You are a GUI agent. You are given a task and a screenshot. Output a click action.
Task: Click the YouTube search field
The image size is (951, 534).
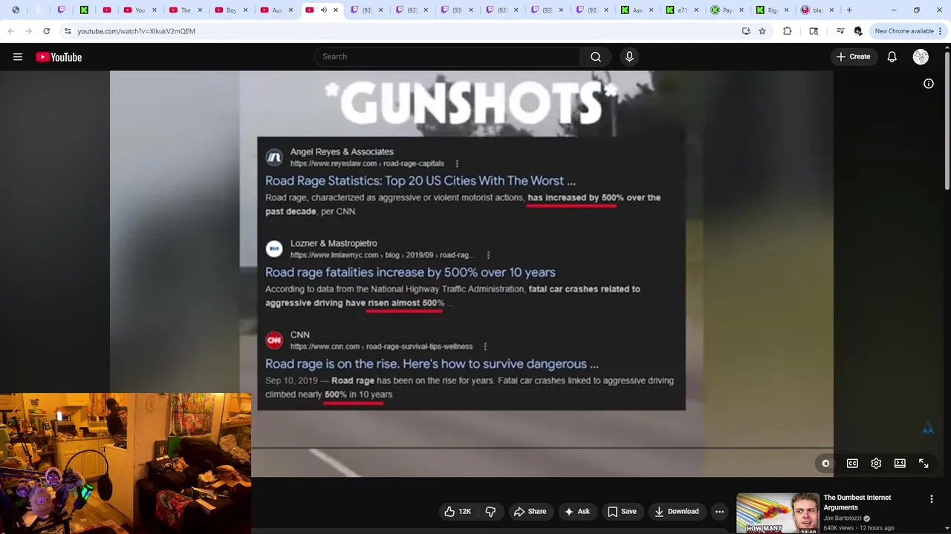pyautogui.click(x=447, y=57)
